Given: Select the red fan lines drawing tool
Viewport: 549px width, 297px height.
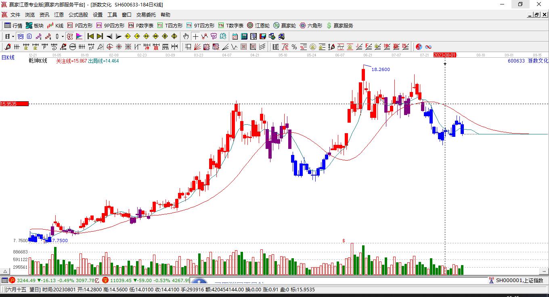Looking at the screenshot, I should pos(197,47).
